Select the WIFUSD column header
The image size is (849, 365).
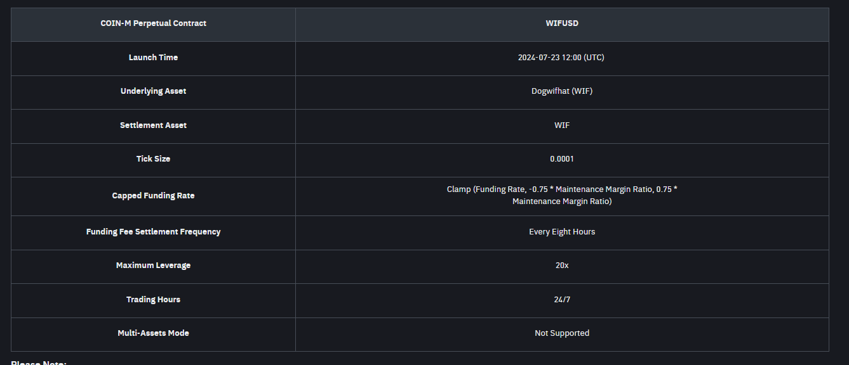[562, 23]
